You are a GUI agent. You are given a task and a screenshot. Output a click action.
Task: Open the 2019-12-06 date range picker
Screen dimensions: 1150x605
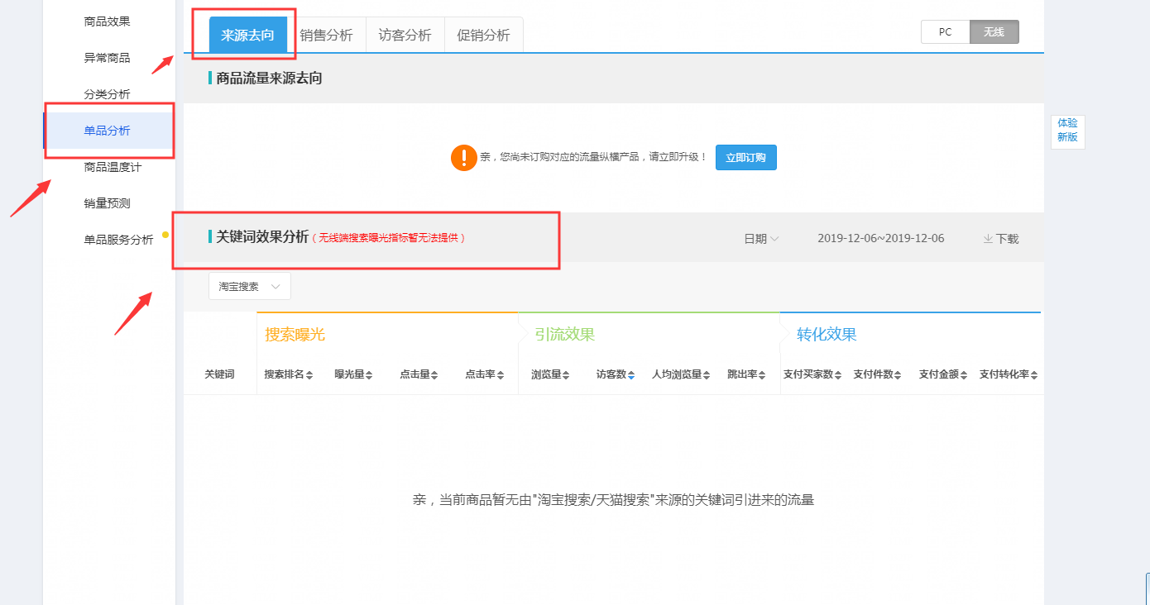pyautogui.click(x=880, y=239)
